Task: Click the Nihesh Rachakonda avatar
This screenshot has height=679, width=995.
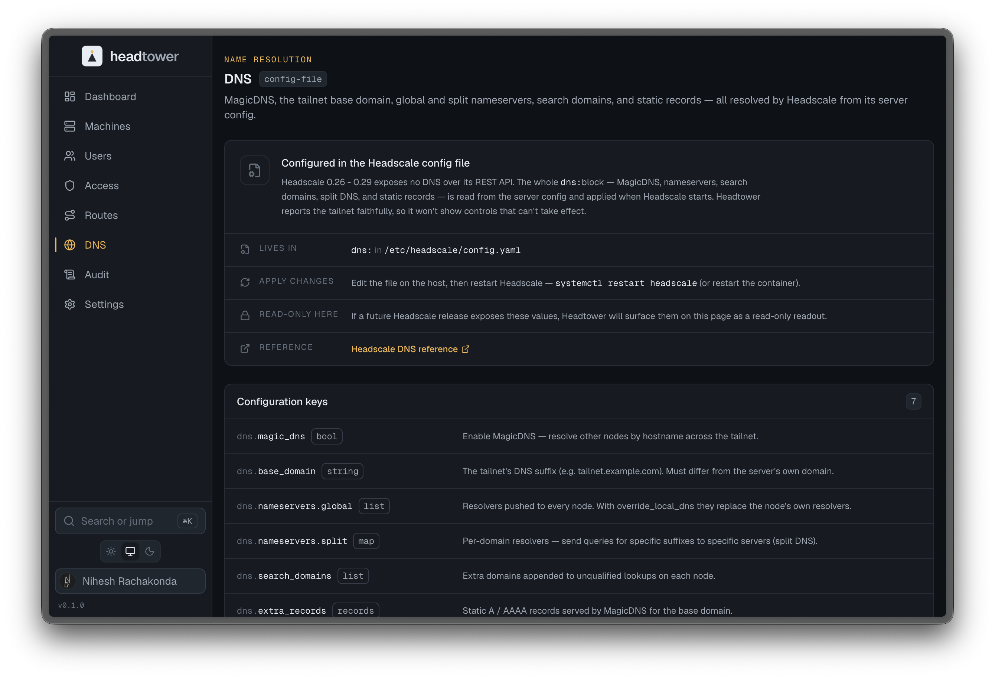Action: pos(68,581)
